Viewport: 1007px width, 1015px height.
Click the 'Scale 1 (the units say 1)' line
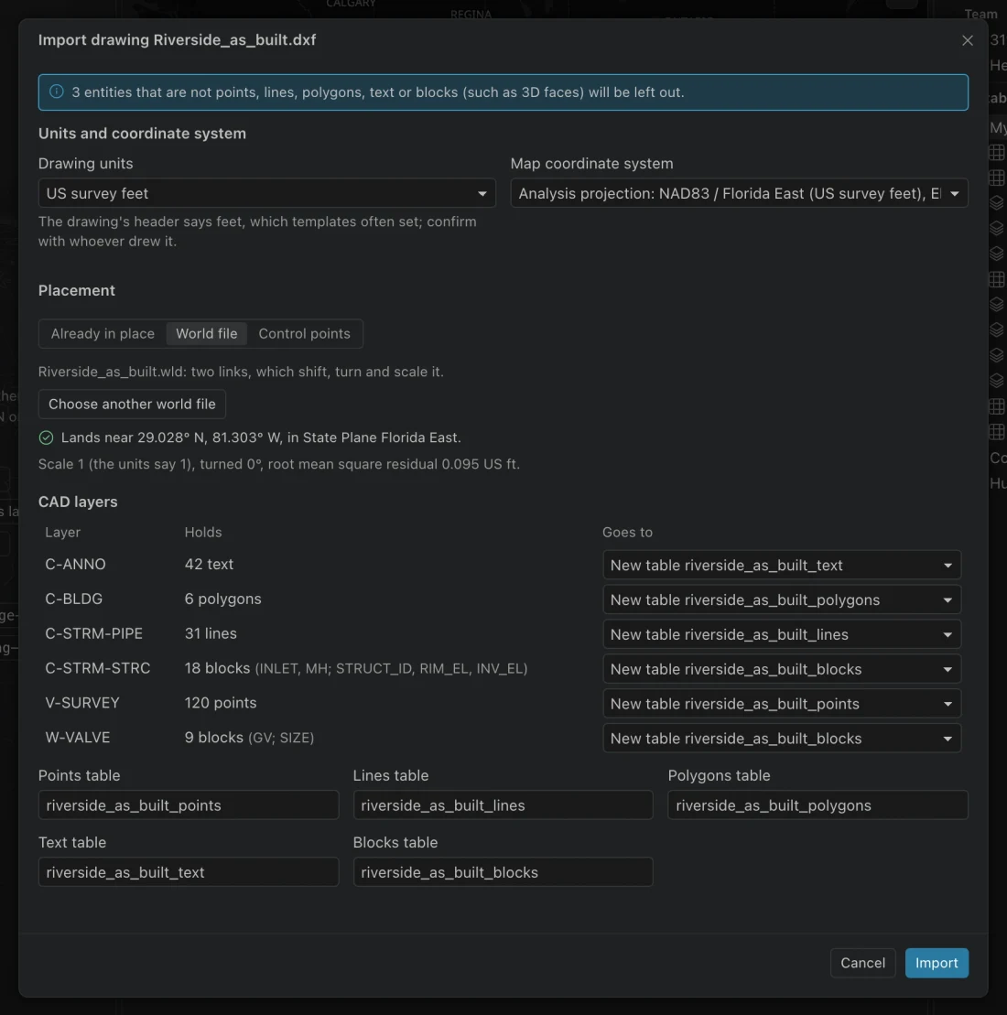[x=279, y=464]
